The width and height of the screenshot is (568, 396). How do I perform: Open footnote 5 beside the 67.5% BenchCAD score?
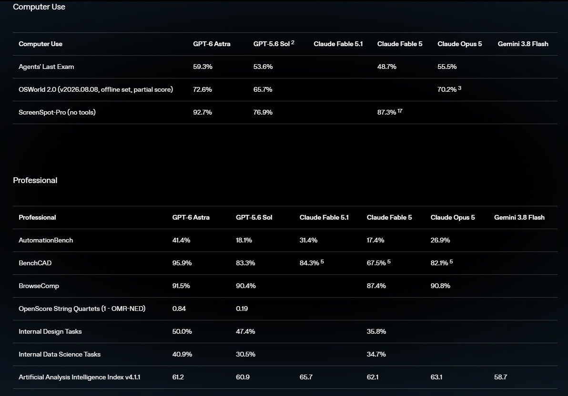(389, 261)
